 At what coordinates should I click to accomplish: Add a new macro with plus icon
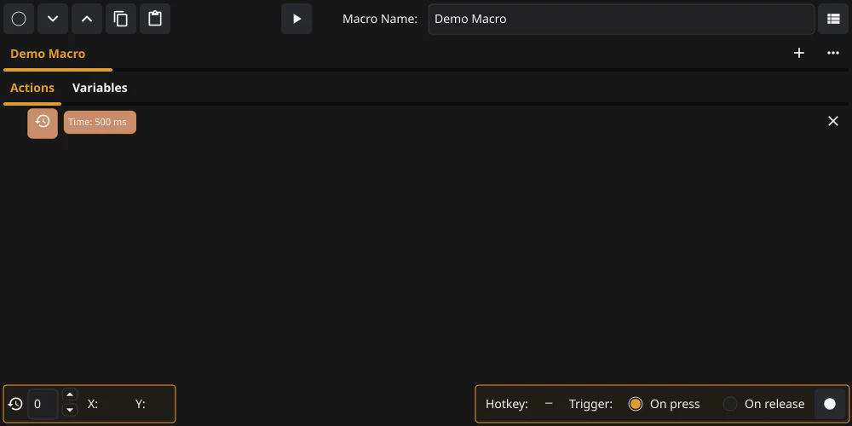point(799,53)
